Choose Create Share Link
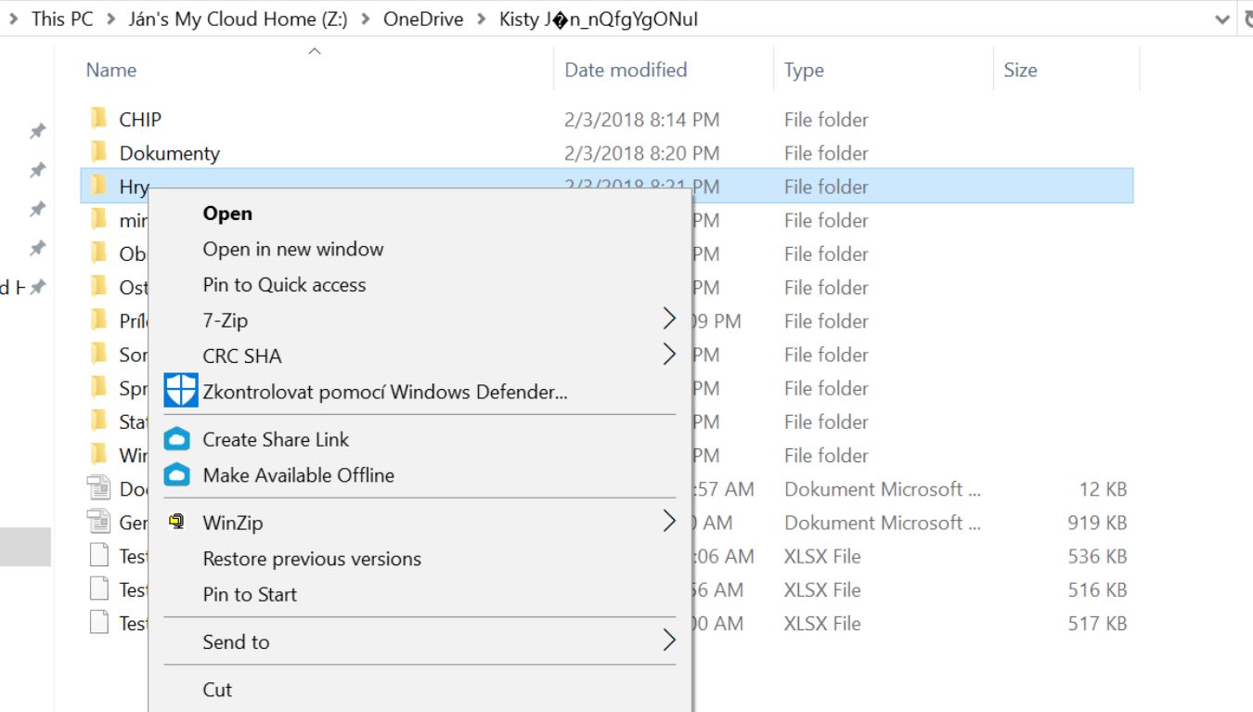This screenshot has width=1253, height=712. pos(276,439)
